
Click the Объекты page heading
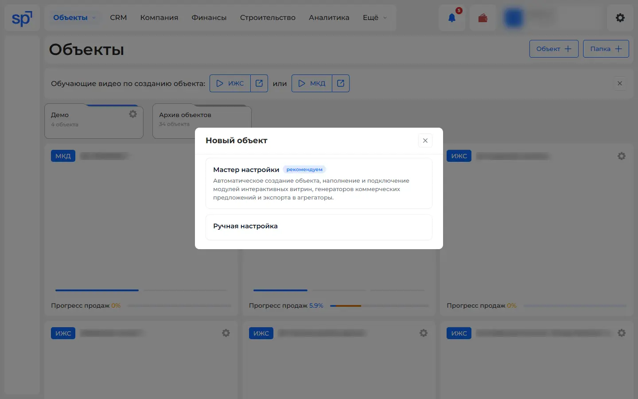pyautogui.click(x=86, y=50)
